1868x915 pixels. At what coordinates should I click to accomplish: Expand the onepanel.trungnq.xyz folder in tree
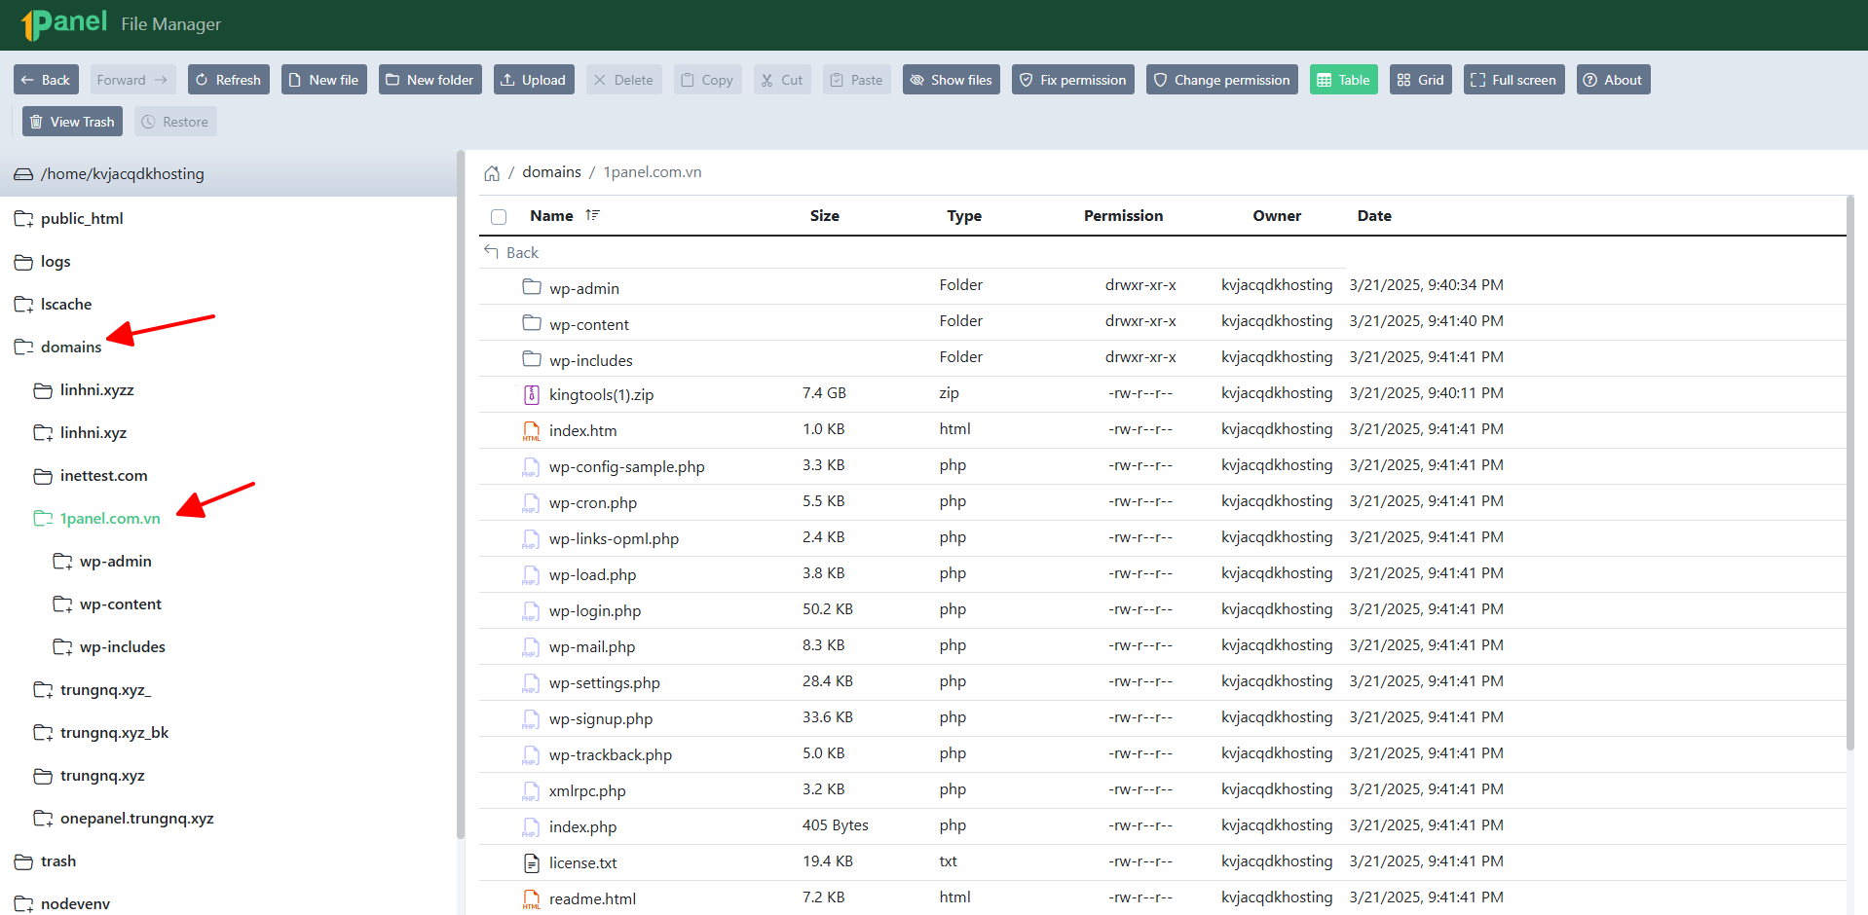point(43,819)
